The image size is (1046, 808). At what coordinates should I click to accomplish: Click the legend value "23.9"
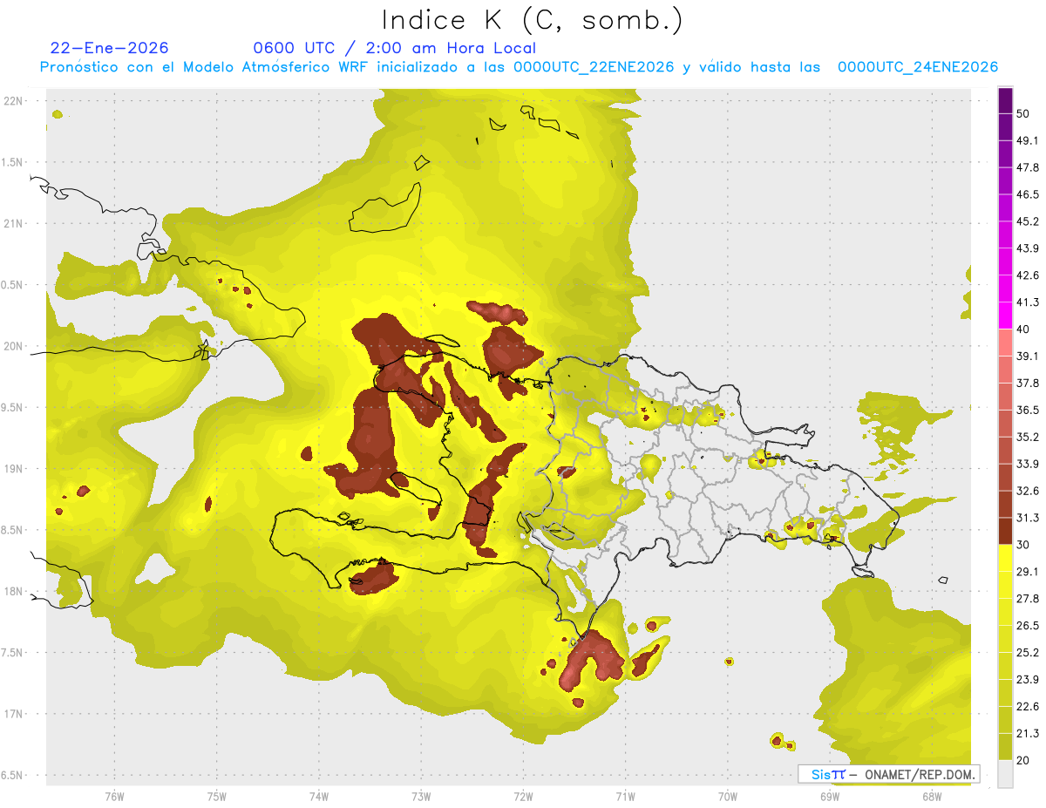(1028, 680)
